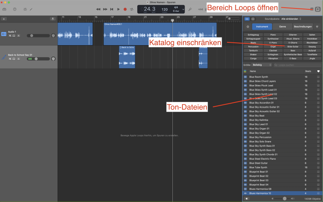Viewport: 323px width, 202px height.
Task: Filter loops by Gitarren button
Action: tap(293, 35)
